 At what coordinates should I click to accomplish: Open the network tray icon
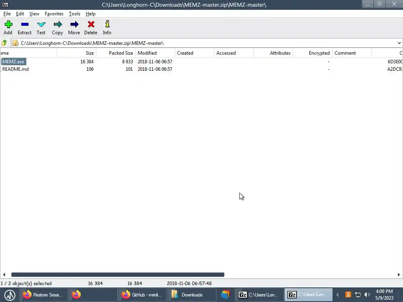(357, 295)
